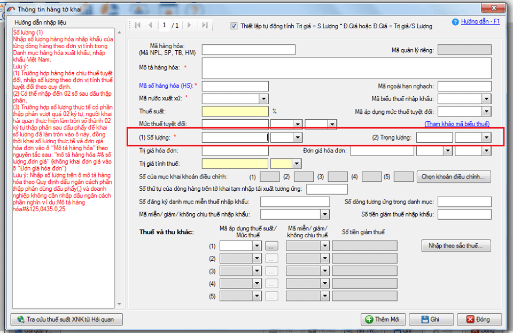Click the Thêm Mới add button

tap(383, 319)
